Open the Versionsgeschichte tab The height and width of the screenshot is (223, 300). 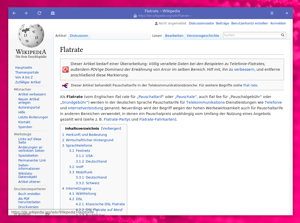point(203,35)
